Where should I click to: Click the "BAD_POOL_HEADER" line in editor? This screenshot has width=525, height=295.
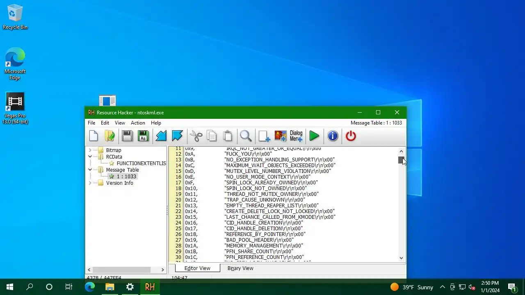click(x=259, y=240)
